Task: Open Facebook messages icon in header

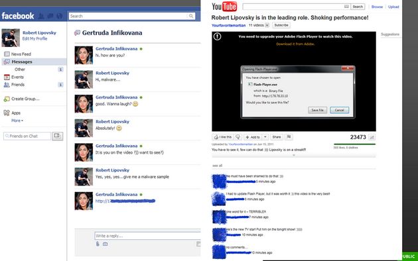Action: 50,16
